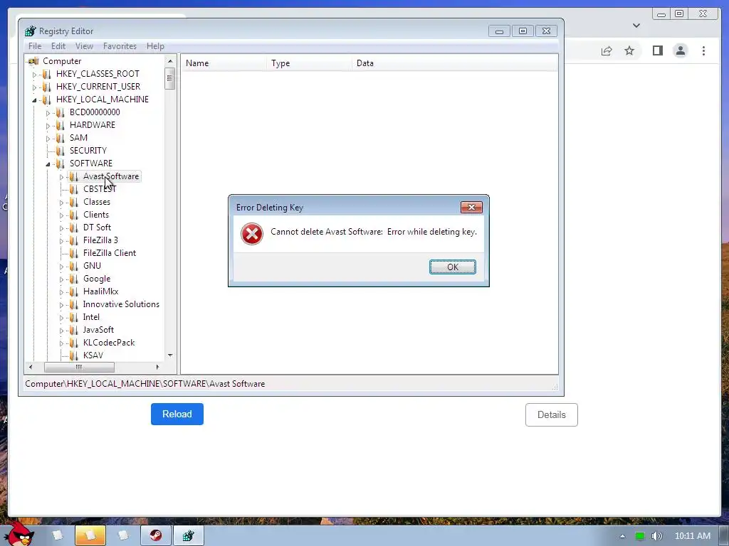
Task: Click the green network tray icon
Action: coord(640,536)
